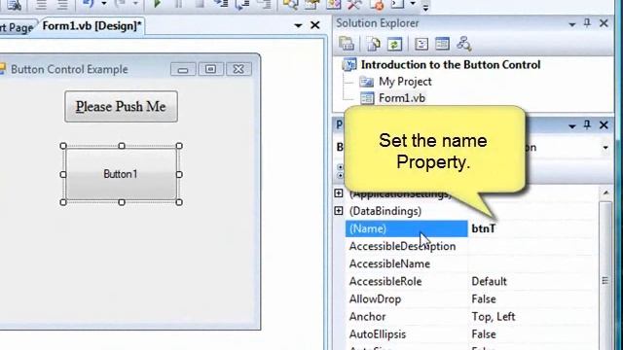Click the Step Over toolbar icon
623x350 pixels.
(242, 4)
